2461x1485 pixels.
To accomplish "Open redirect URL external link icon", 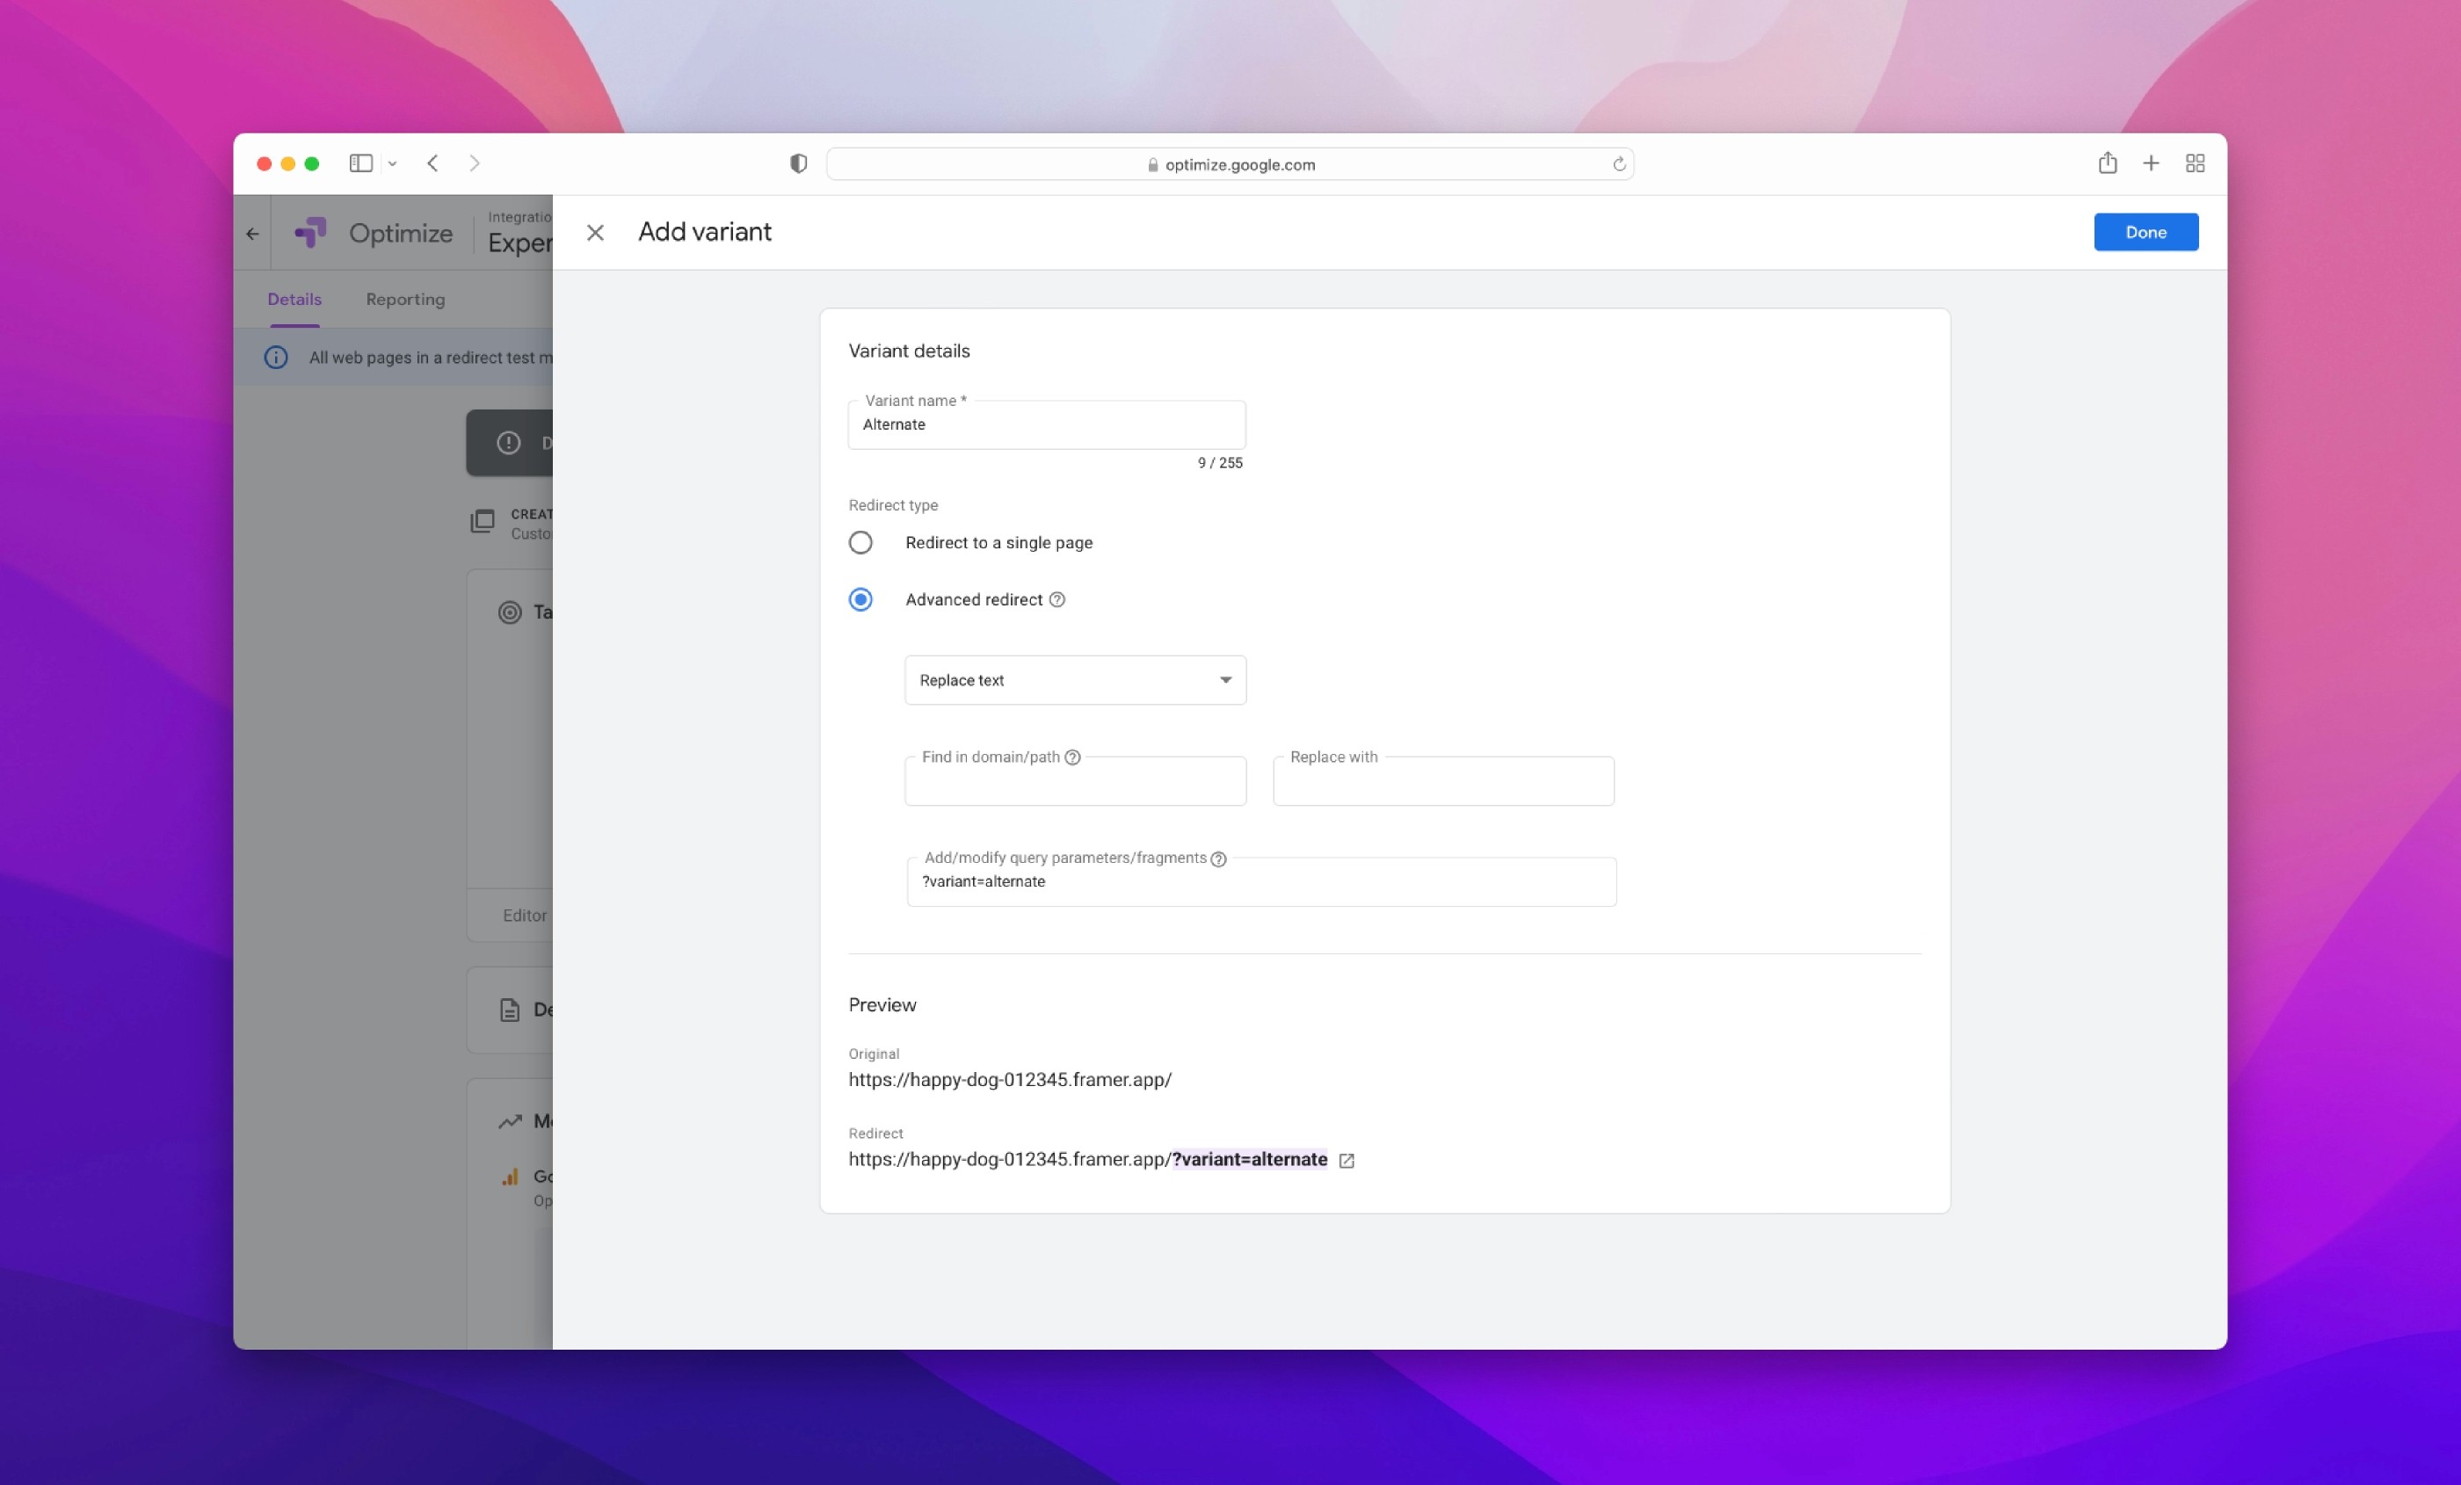I will click(1347, 1161).
